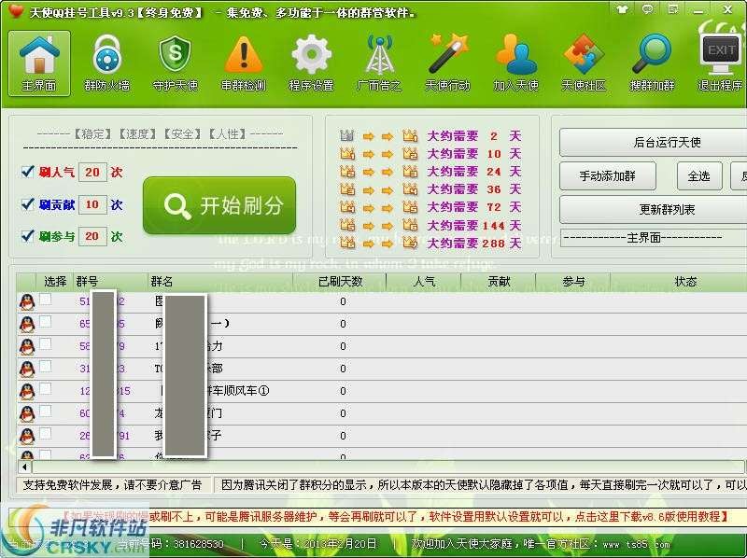Click the 刷贡献 count field showing 10
This screenshot has width=747, height=558.
[92, 204]
